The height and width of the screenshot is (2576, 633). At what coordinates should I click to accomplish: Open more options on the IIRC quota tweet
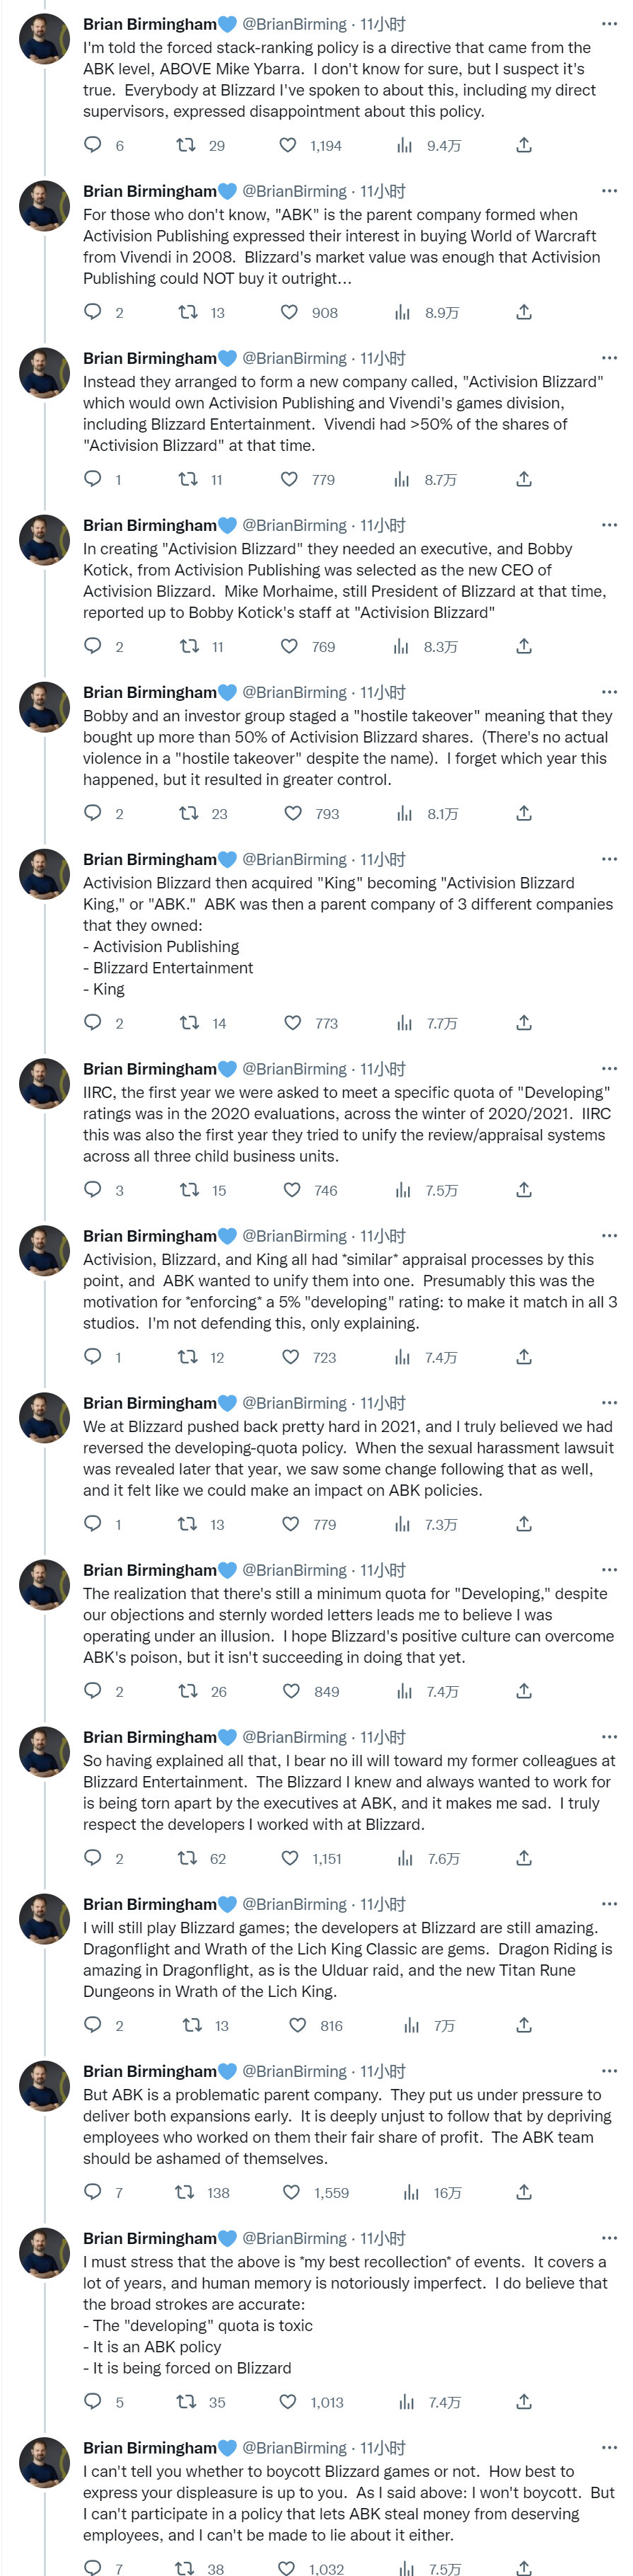(608, 1068)
